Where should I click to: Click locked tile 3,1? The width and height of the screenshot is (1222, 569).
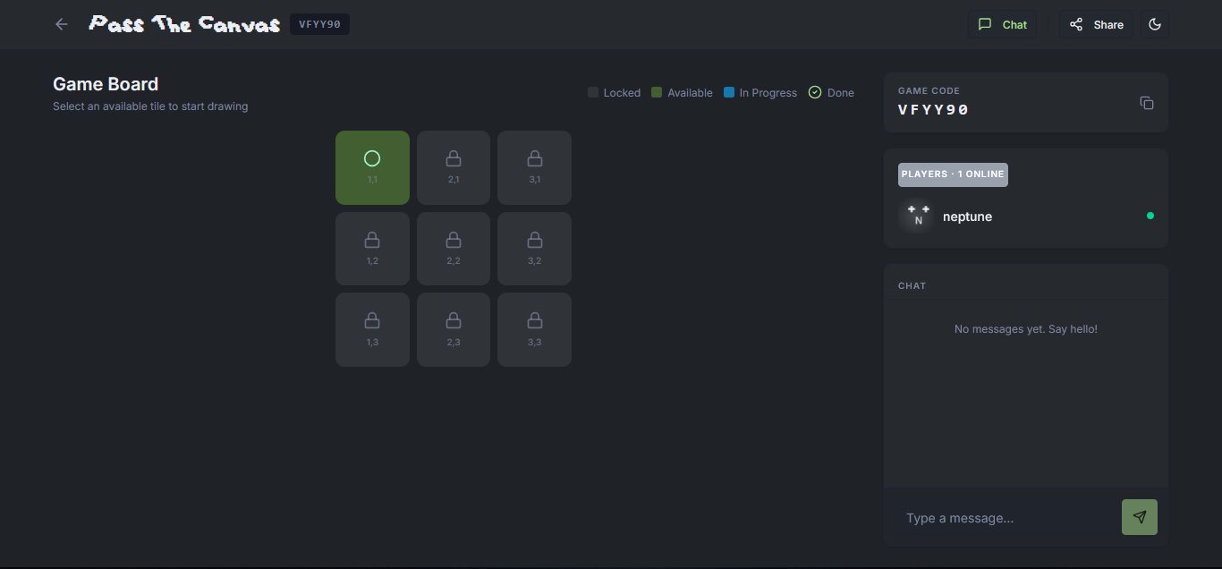[534, 167]
